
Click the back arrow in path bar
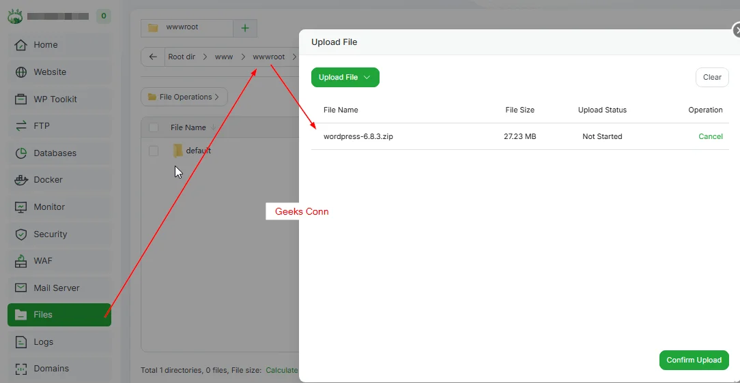153,57
